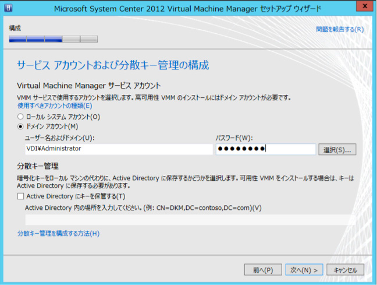Enable Active Directory にキーを保管する checkbox
The width and height of the screenshot is (377, 285).
point(21,196)
